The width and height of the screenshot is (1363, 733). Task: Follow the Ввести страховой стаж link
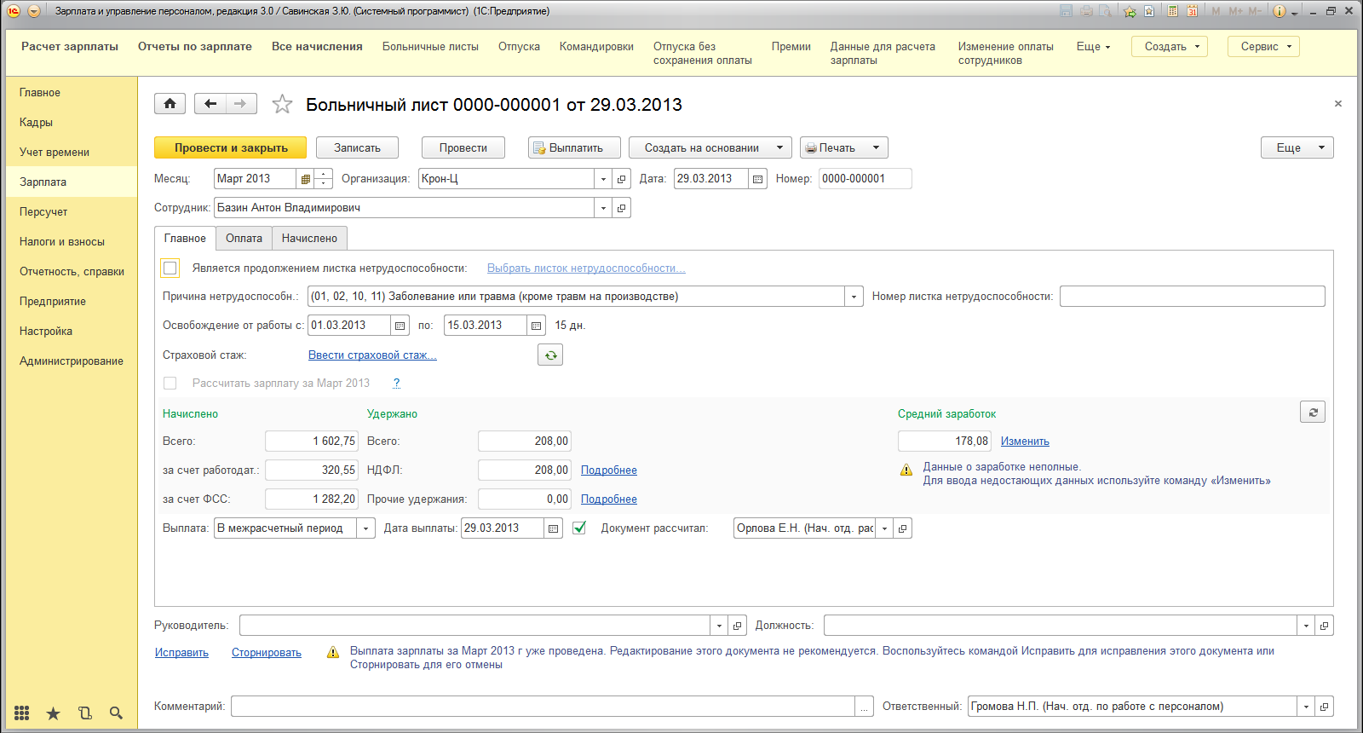pos(372,355)
